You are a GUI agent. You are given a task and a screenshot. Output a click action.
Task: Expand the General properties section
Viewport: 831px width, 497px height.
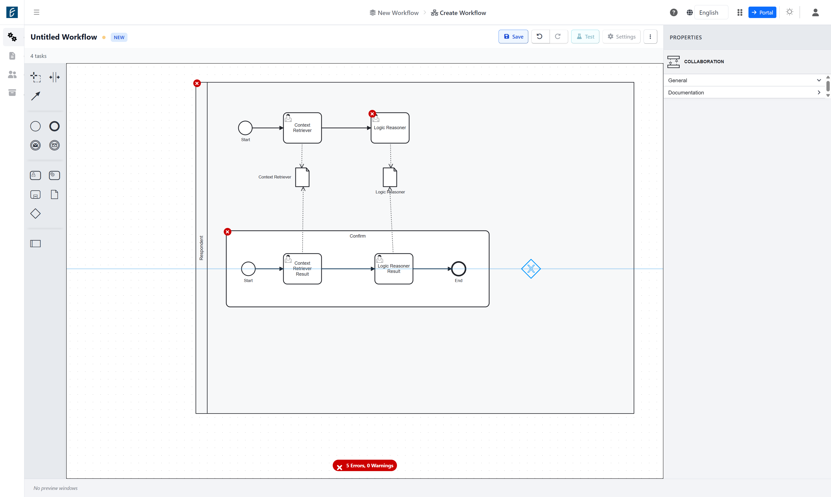click(744, 80)
